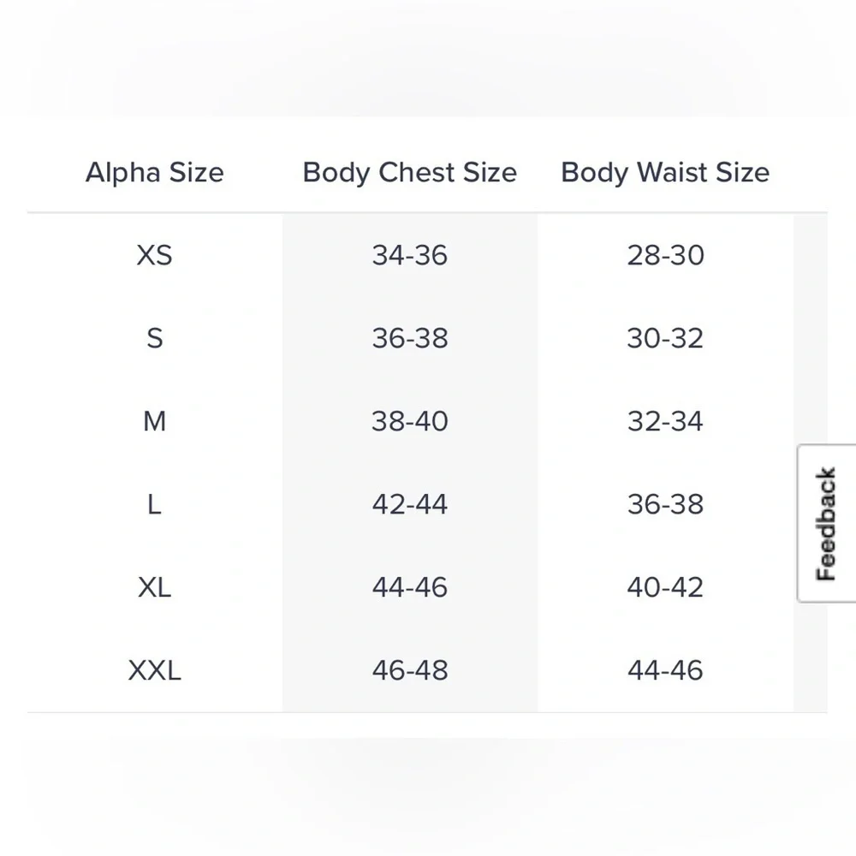Select waist value 28-30 cell
The image size is (856, 856).
[665, 255]
